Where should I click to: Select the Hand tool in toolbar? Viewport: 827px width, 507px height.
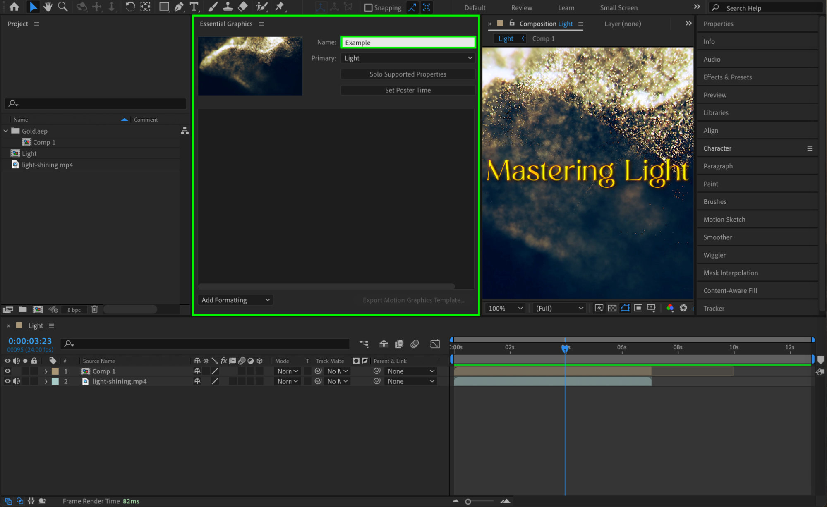(x=48, y=7)
